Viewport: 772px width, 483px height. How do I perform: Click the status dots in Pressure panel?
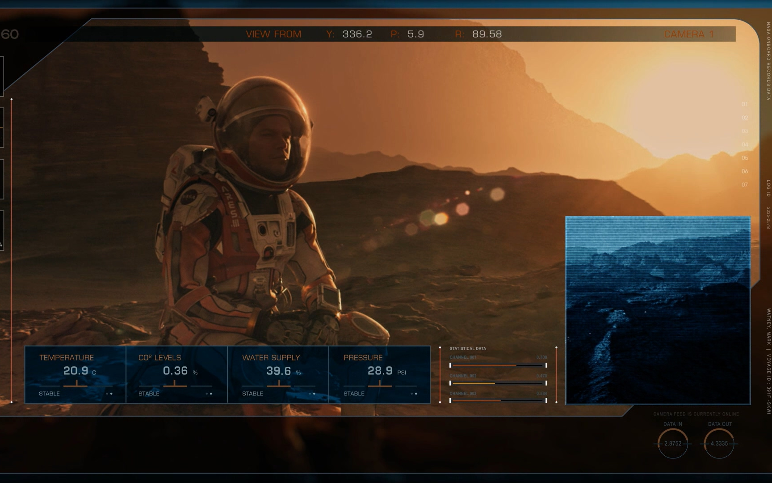[x=414, y=394]
